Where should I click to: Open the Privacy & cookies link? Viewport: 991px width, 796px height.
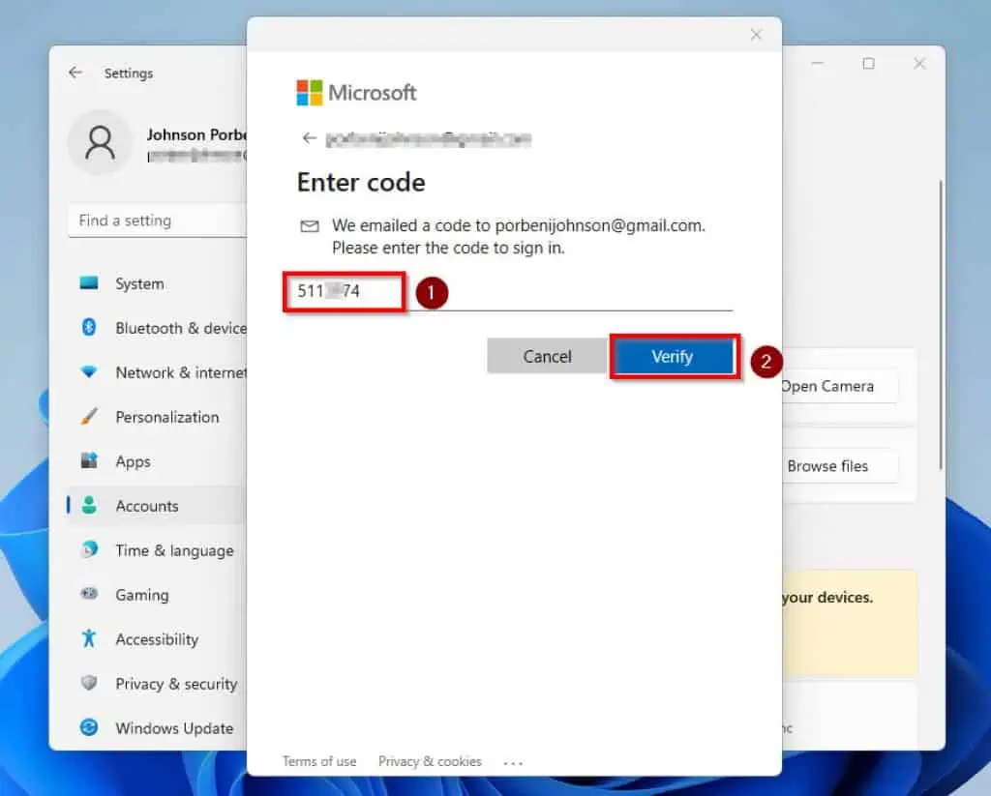[x=430, y=761]
